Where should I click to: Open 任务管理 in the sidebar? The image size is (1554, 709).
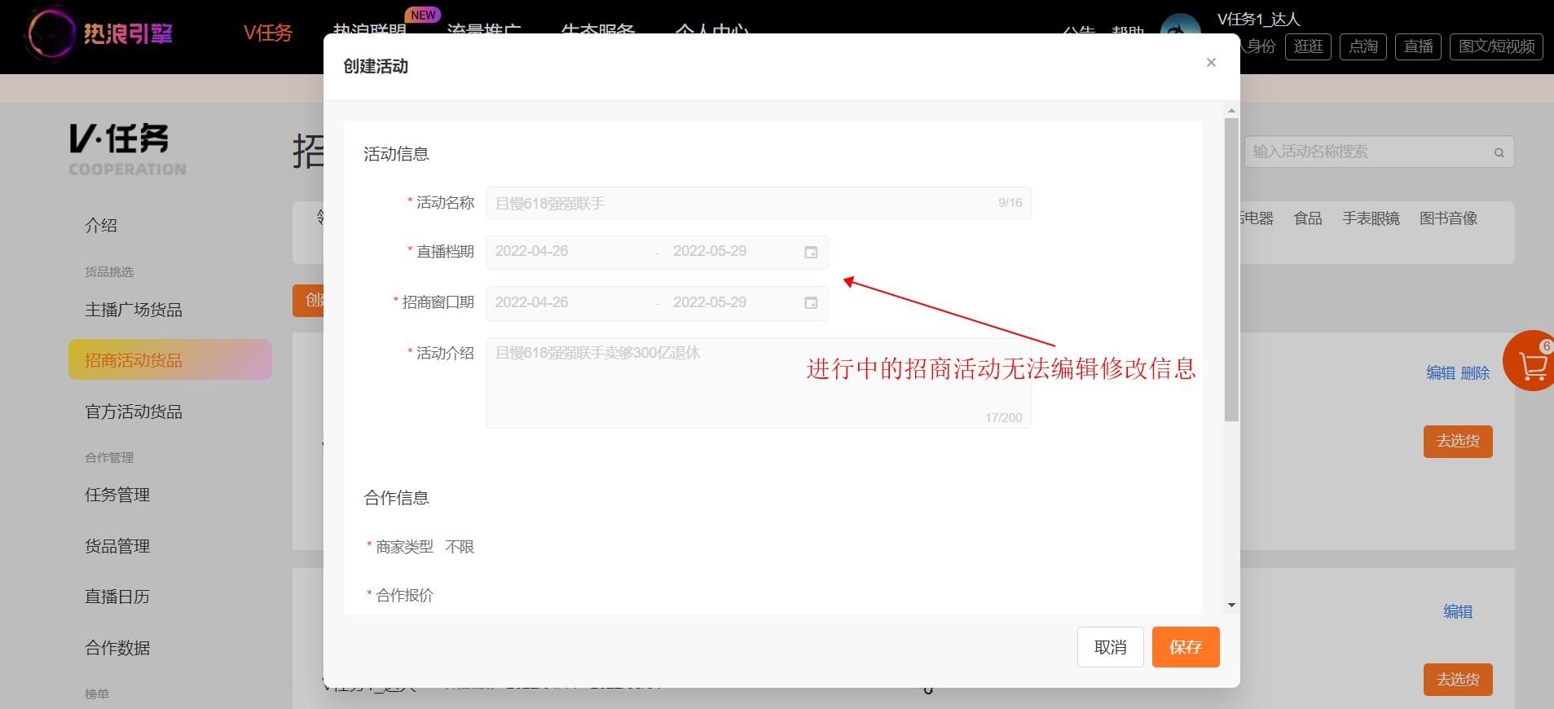(x=117, y=495)
